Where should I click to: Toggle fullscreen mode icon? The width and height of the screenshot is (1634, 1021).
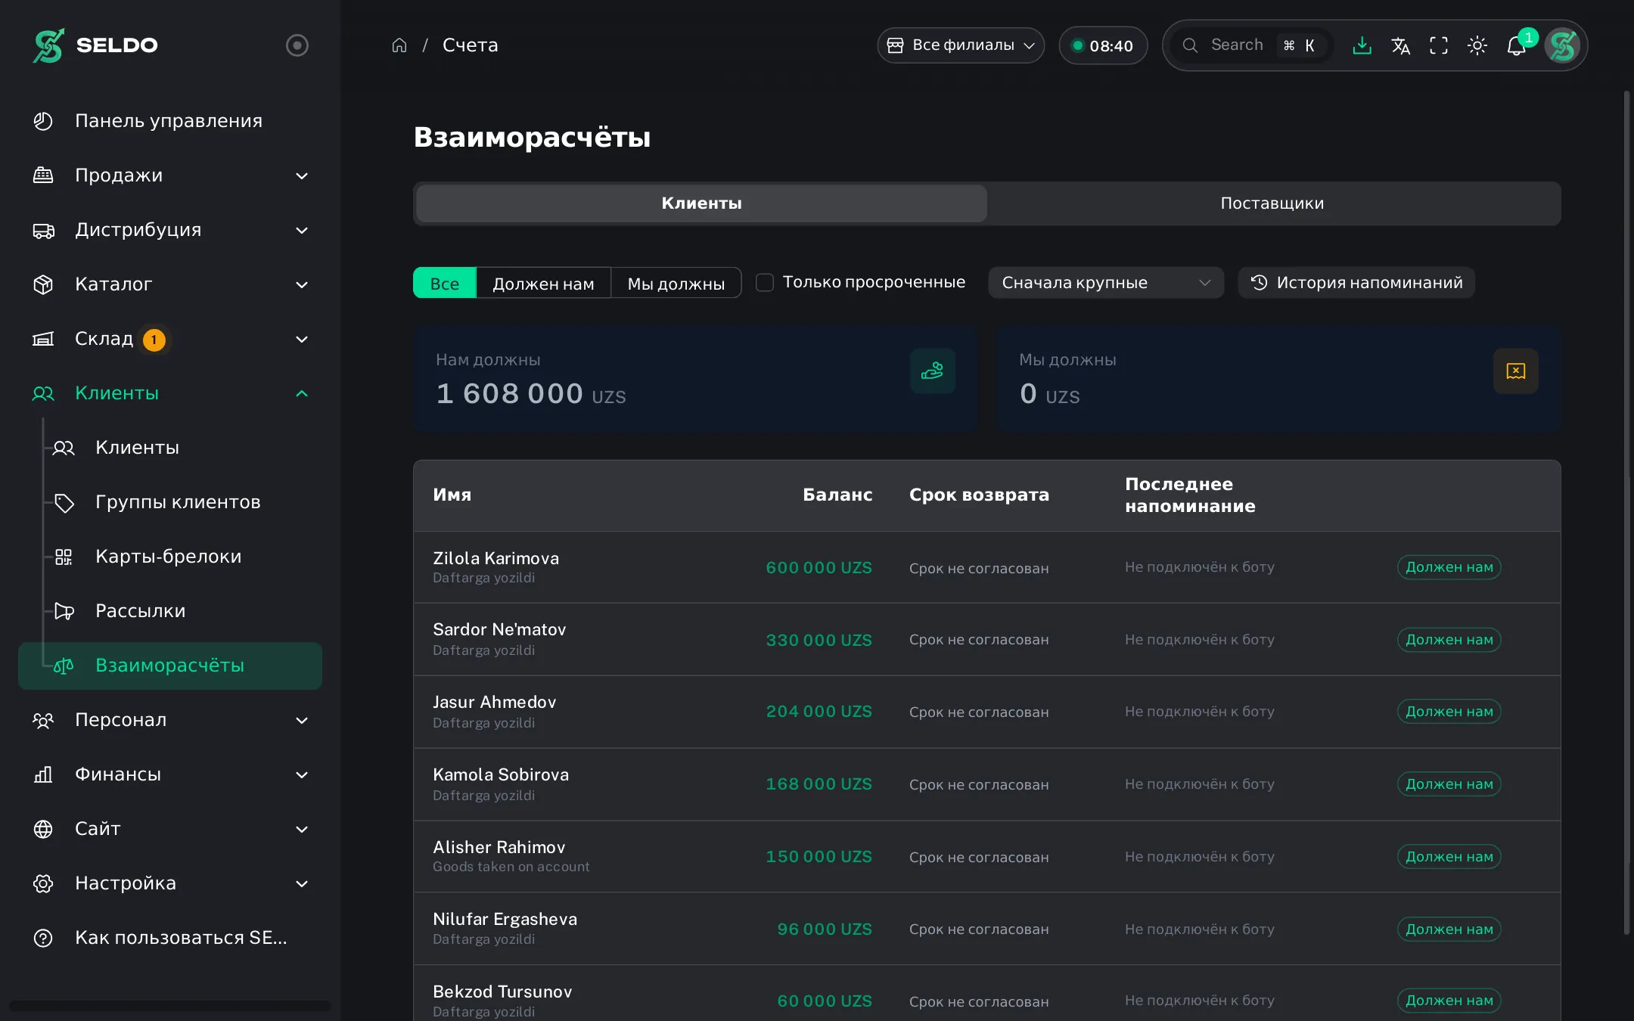(x=1439, y=45)
